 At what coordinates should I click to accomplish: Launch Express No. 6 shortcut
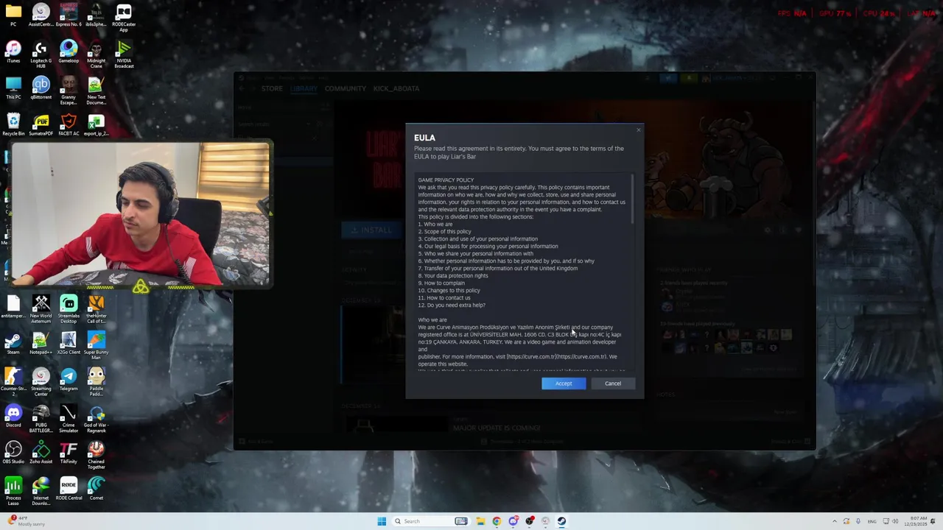[x=69, y=15]
